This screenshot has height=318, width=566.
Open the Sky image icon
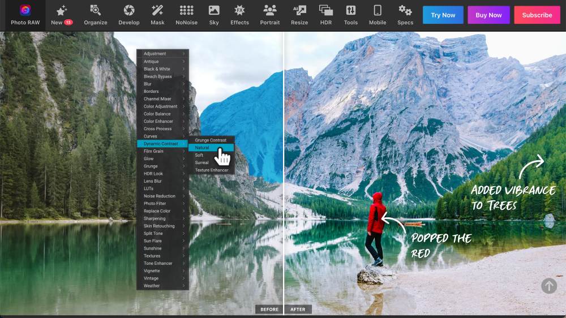(x=214, y=10)
